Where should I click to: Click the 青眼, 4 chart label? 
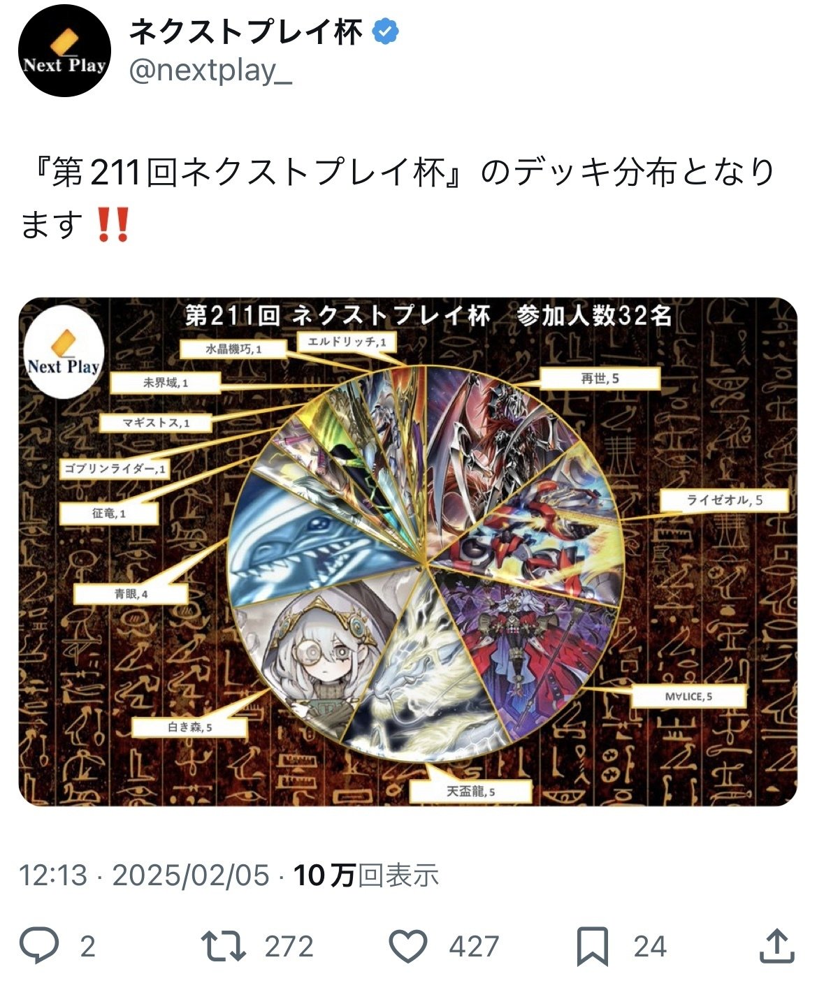click(131, 594)
